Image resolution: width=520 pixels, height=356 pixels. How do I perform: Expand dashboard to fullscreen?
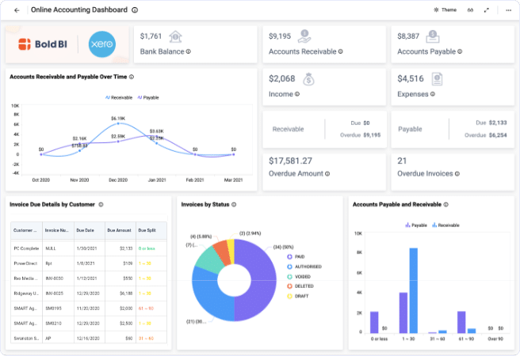click(x=487, y=10)
